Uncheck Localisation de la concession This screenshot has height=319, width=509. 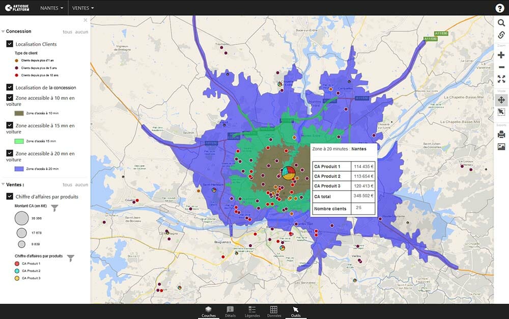pos(10,87)
